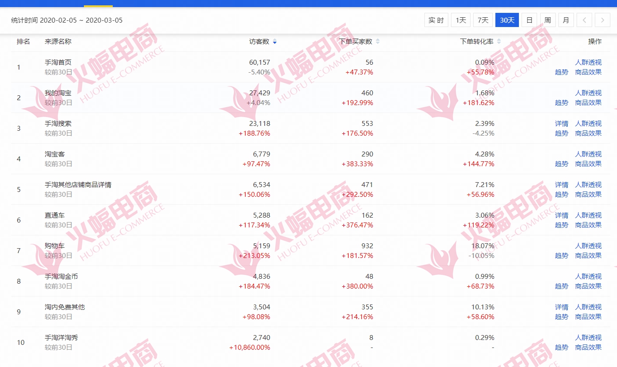Screen dimensions: 617x367
Task: Click the 来源名称 column header
Action: coord(58,42)
